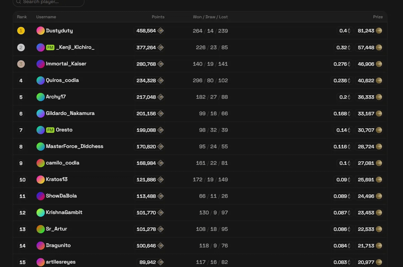Click the coin icon beside prize 81,243

(x=379, y=31)
